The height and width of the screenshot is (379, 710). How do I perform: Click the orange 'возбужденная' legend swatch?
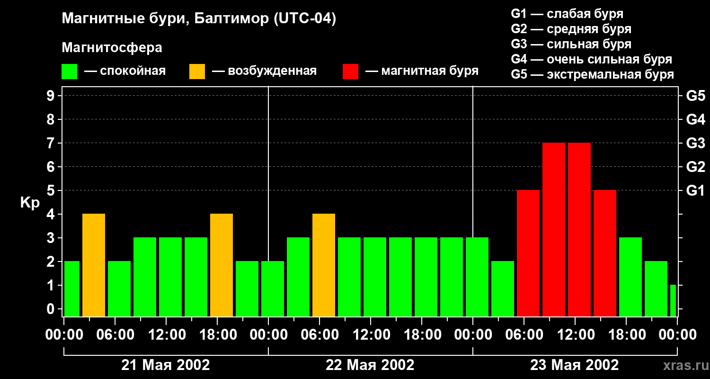pos(197,72)
